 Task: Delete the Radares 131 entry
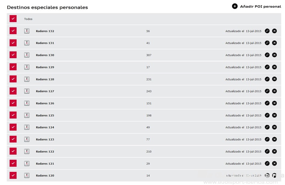[274, 43]
